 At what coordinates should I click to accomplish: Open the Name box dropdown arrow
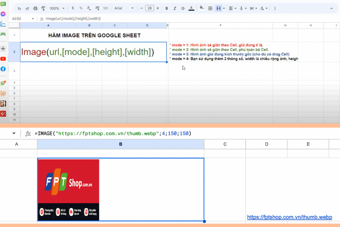pos(33,19)
